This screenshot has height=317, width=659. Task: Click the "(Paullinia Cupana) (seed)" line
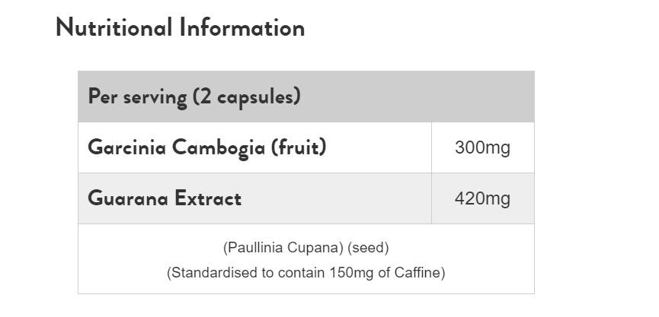(x=306, y=248)
